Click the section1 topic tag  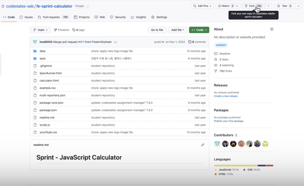[x=221, y=45]
